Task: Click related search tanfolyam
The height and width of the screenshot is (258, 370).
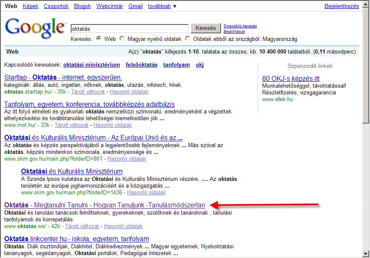Action: (x=176, y=65)
